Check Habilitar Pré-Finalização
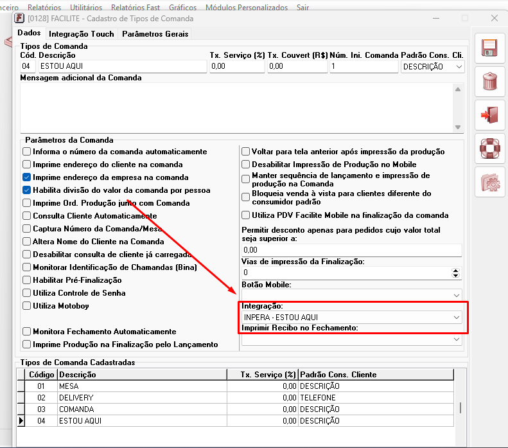 26,280
